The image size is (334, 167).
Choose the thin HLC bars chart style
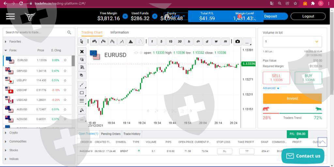click(113, 41)
